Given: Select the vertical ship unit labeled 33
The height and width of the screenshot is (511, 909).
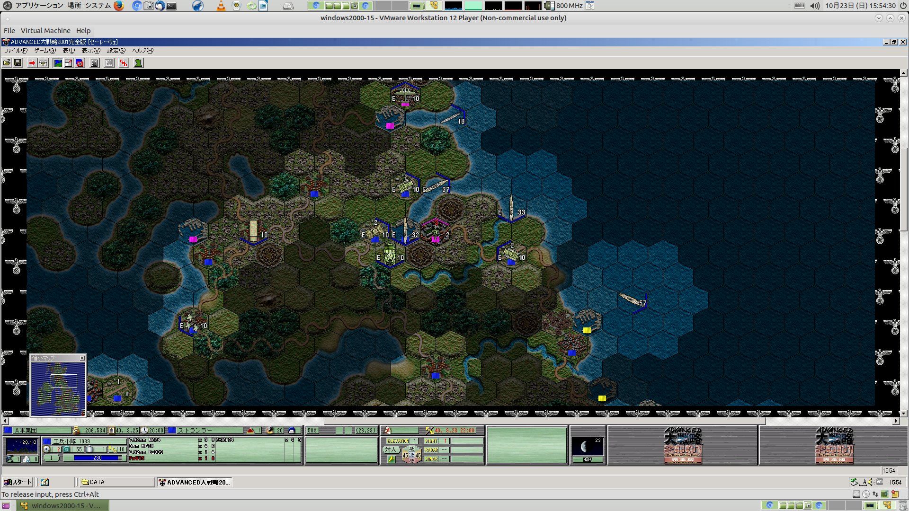Looking at the screenshot, I should click(511, 209).
